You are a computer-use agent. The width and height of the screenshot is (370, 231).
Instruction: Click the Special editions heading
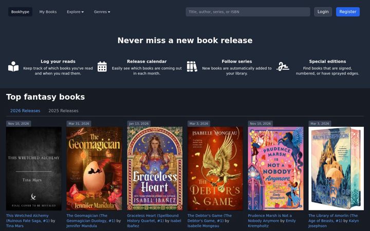pyautogui.click(x=327, y=62)
